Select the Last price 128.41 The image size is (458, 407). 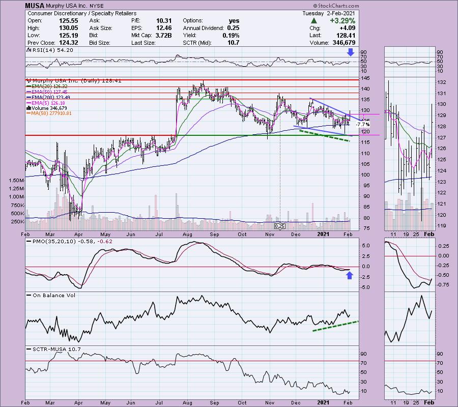coord(346,35)
